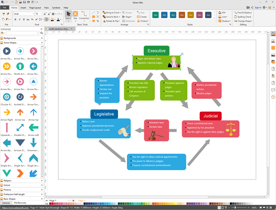Select the Arrow Left shape in library
The width and height of the screenshot is (276, 210).
pos(34,127)
